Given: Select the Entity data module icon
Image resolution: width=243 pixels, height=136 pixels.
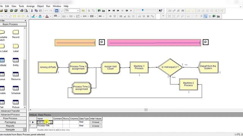Looking at the screenshot, I should (x=16, y=60).
